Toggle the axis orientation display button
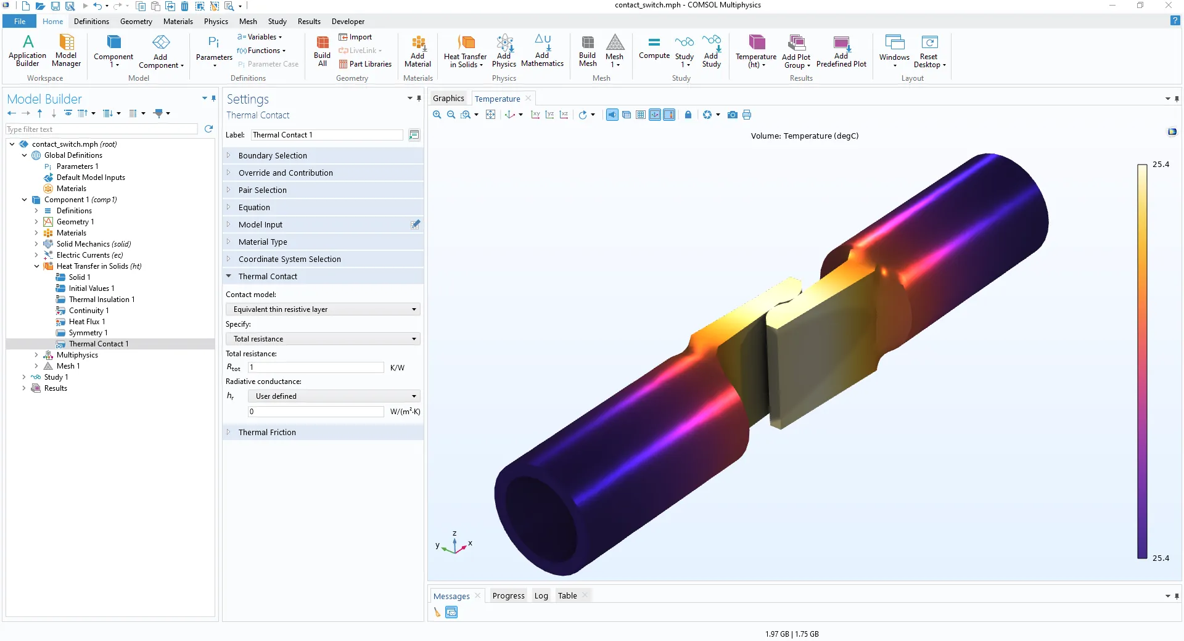Image resolution: width=1184 pixels, height=641 pixels. point(655,115)
